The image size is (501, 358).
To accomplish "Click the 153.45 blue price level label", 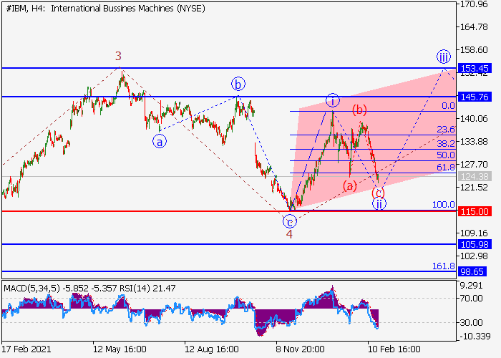I will (475, 68).
